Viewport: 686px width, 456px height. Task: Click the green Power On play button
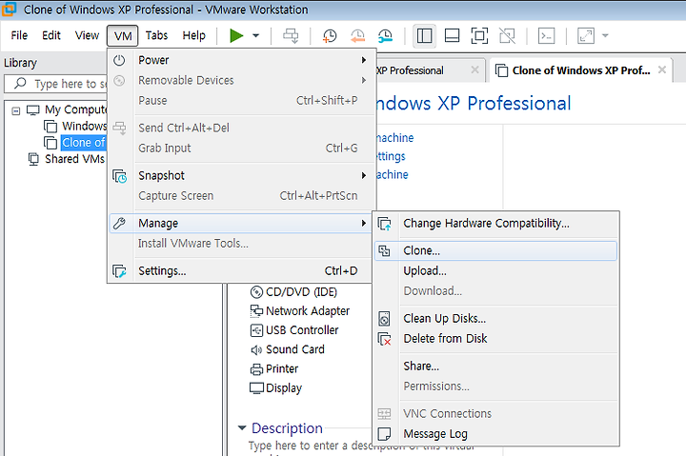[x=236, y=35]
